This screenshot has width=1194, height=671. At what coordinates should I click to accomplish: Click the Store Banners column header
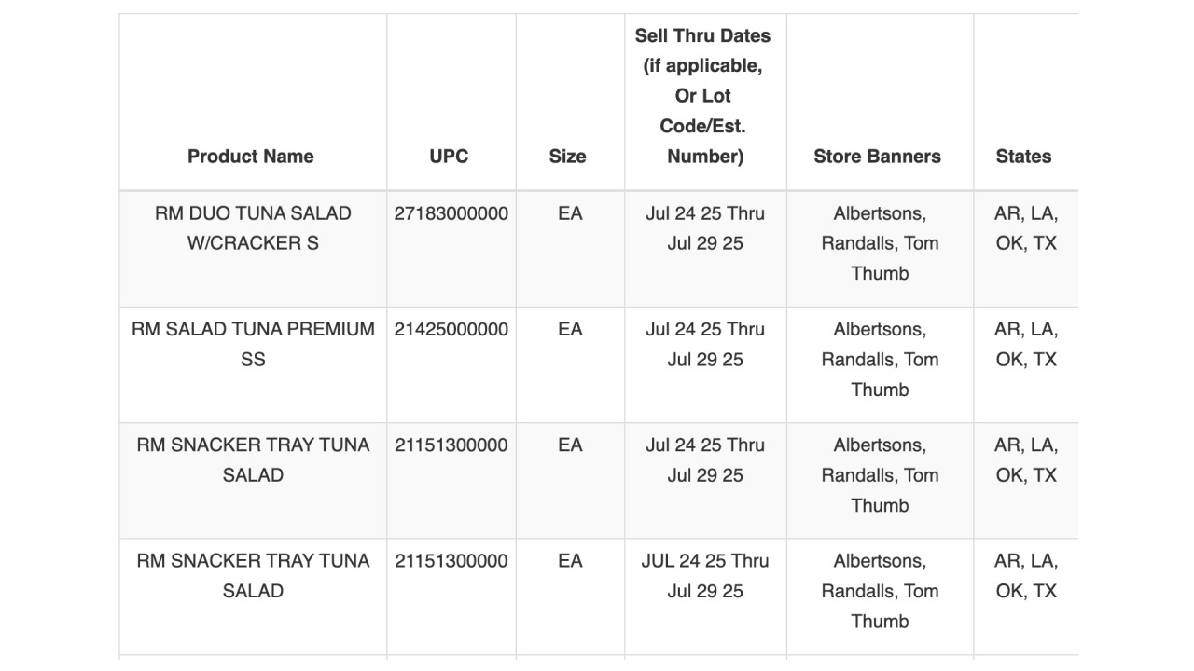878,157
